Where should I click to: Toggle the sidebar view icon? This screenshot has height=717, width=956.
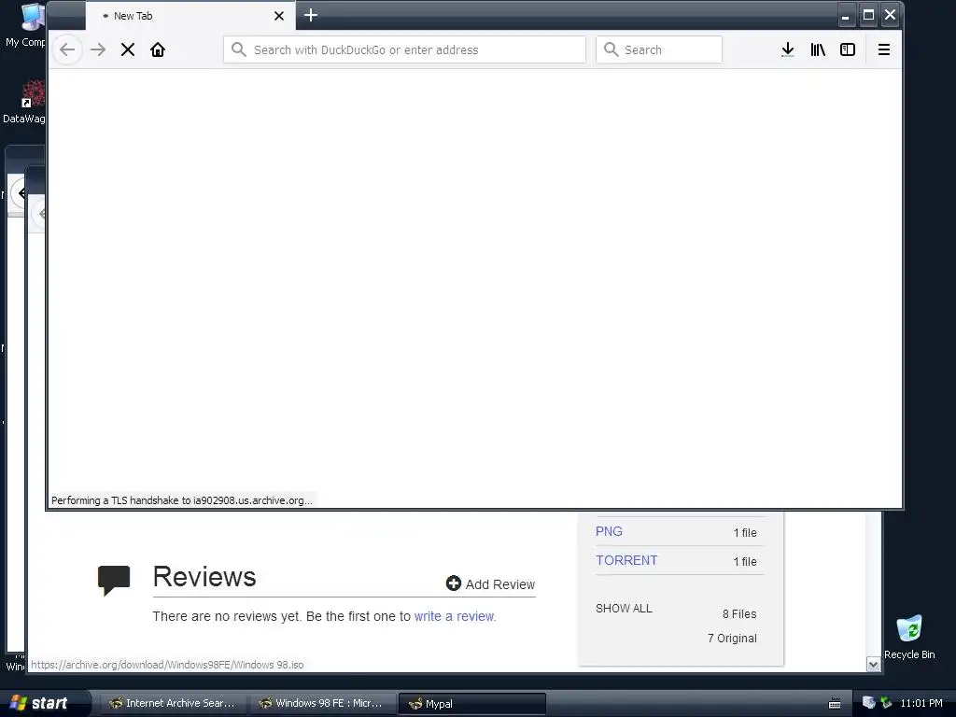coord(848,49)
